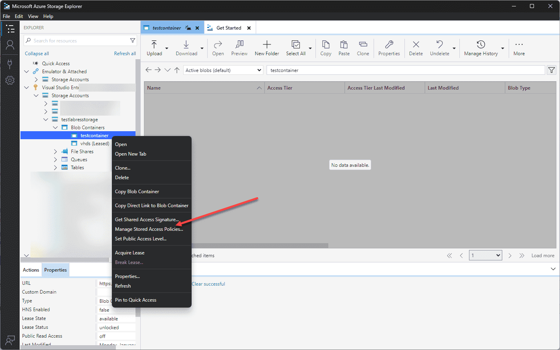This screenshot has width=560, height=350.
Task: Create a New Folder from the toolbar
Action: pos(267,48)
